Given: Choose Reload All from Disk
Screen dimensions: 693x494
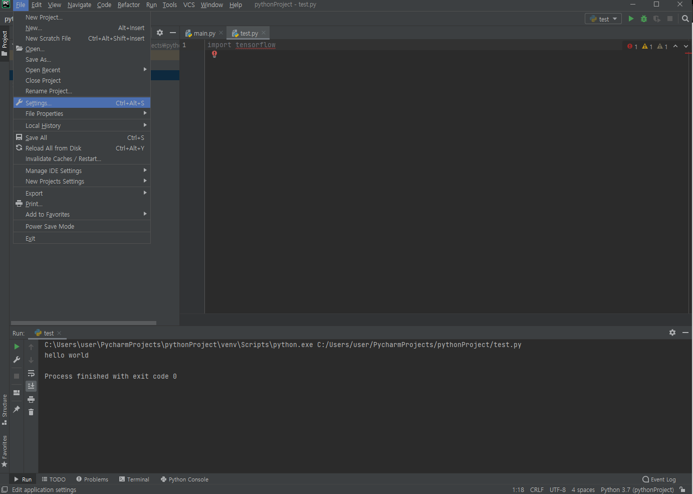Looking at the screenshot, I should (x=82, y=148).
